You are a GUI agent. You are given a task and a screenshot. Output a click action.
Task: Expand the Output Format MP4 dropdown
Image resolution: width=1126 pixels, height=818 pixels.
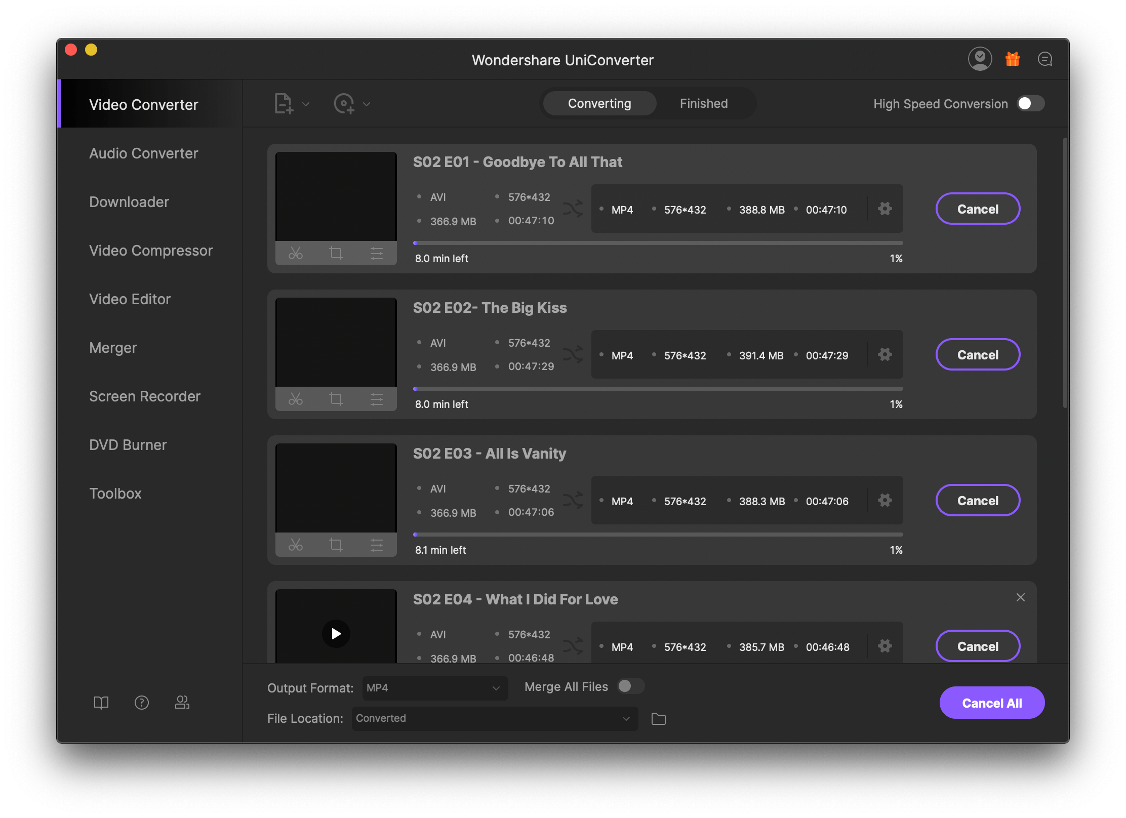pyautogui.click(x=434, y=688)
